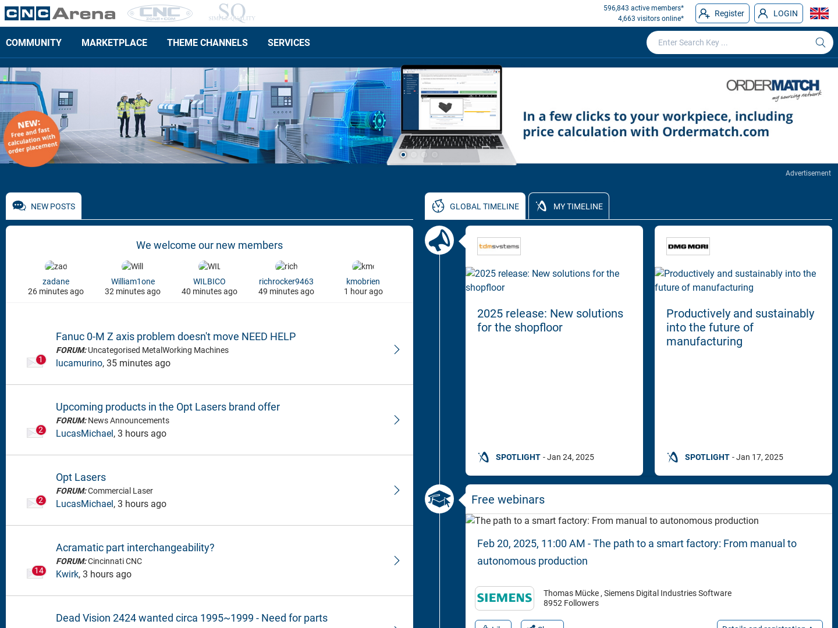
Task: Click the Register button
Action: point(722,13)
